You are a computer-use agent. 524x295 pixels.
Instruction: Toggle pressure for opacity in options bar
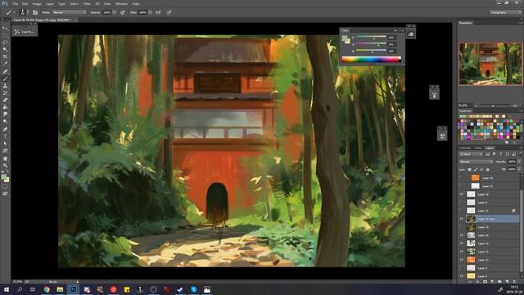pos(123,12)
